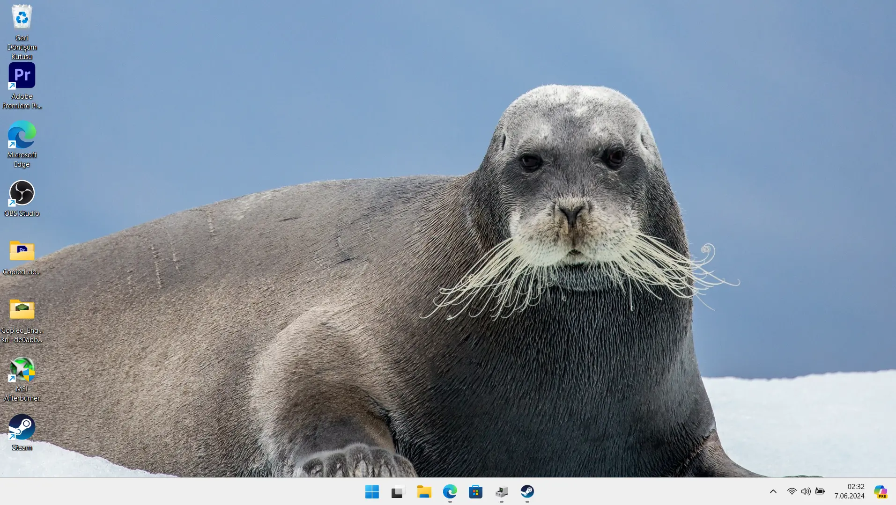The width and height of the screenshot is (896, 505).
Task: Select the Geri Dönüşüm Kutusu recycle bin icon
Action: coord(22,32)
